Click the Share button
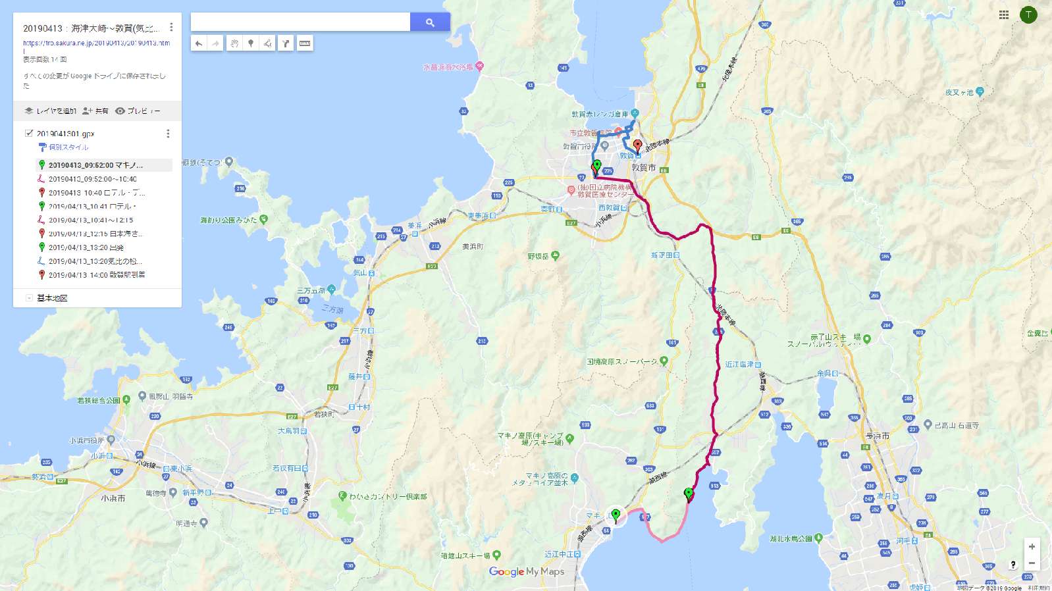The width and height of the screenshot is (1052, 591). click(95, 111)
